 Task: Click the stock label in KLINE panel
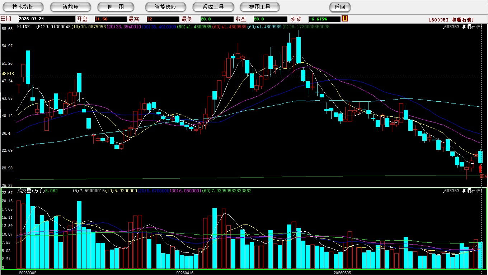[462, 27]
